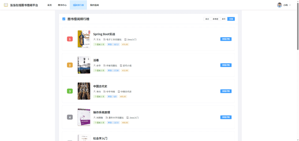Click the ¥95.80 price tag
299x141 pixels.
tap(123, 97)
